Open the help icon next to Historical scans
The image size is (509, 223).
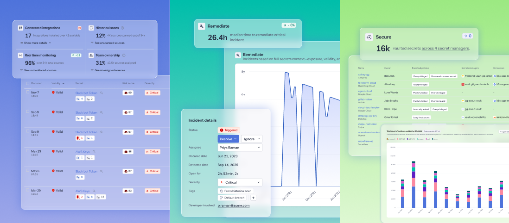[x=122, y=28]
